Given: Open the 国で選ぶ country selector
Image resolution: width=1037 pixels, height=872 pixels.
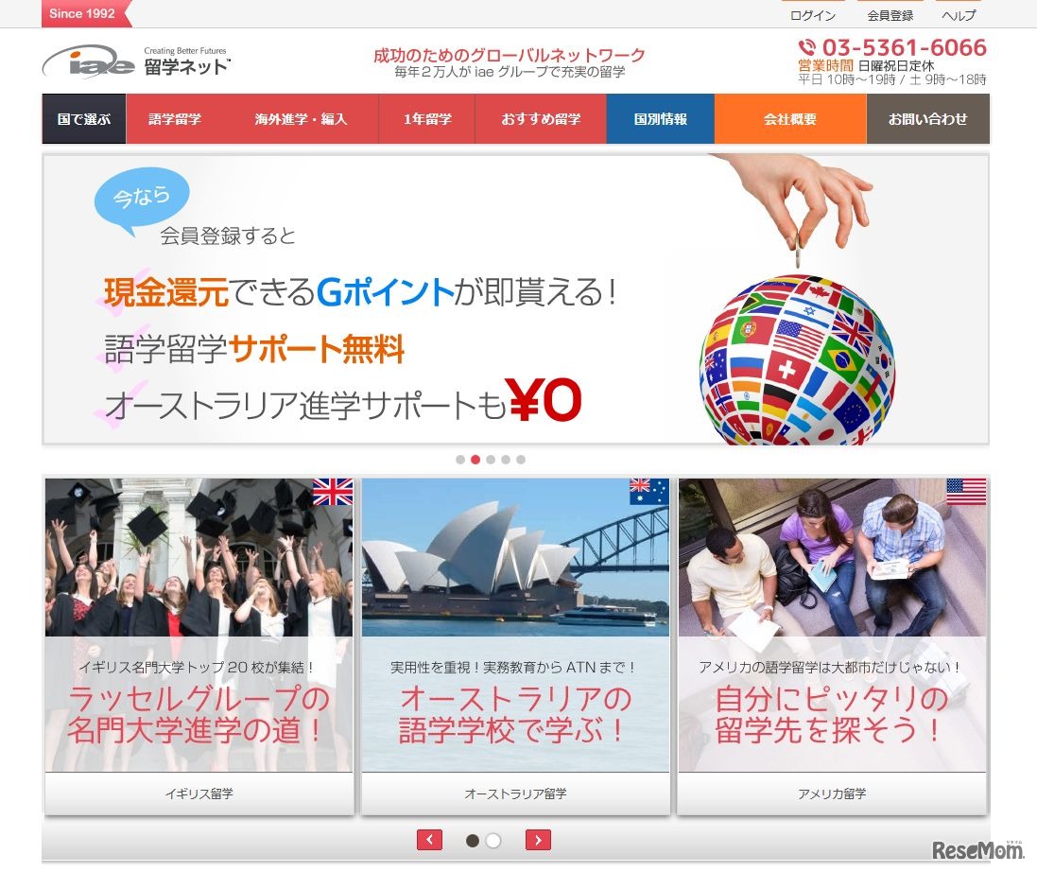Looking at the screenshot, I should 83,118.
